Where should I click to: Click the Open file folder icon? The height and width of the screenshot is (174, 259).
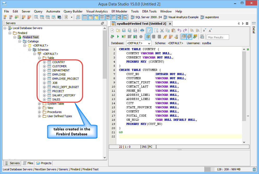coord(118,30)
